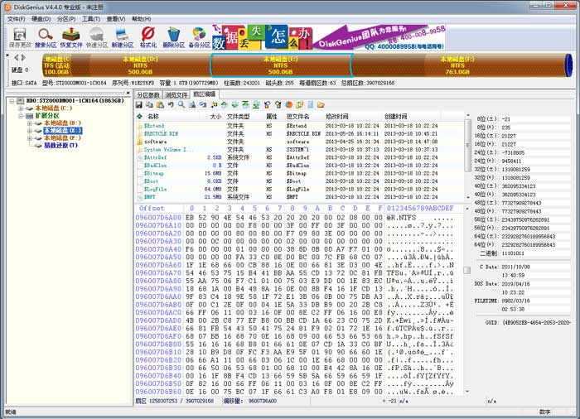Click the previous disk left arrow

[17, 58]
